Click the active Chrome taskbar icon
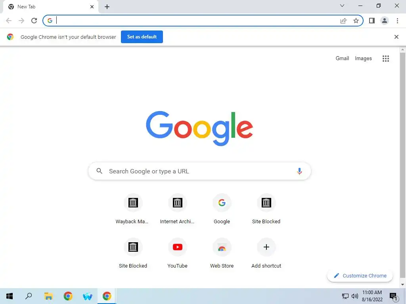Viewport: 406px width, 304px height. coord(107,296)
